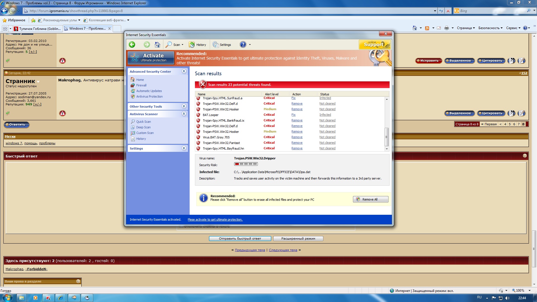Open History from the toolbar
Screen dimensions: 537x302
click(x=197, y=45)
